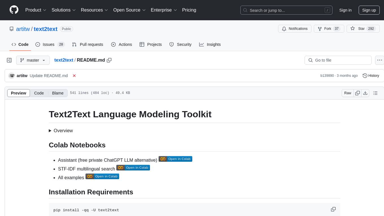Copy the pip install command
This screenshot has width=384, height=216.
pyautogui.click(x=333, y=209)
